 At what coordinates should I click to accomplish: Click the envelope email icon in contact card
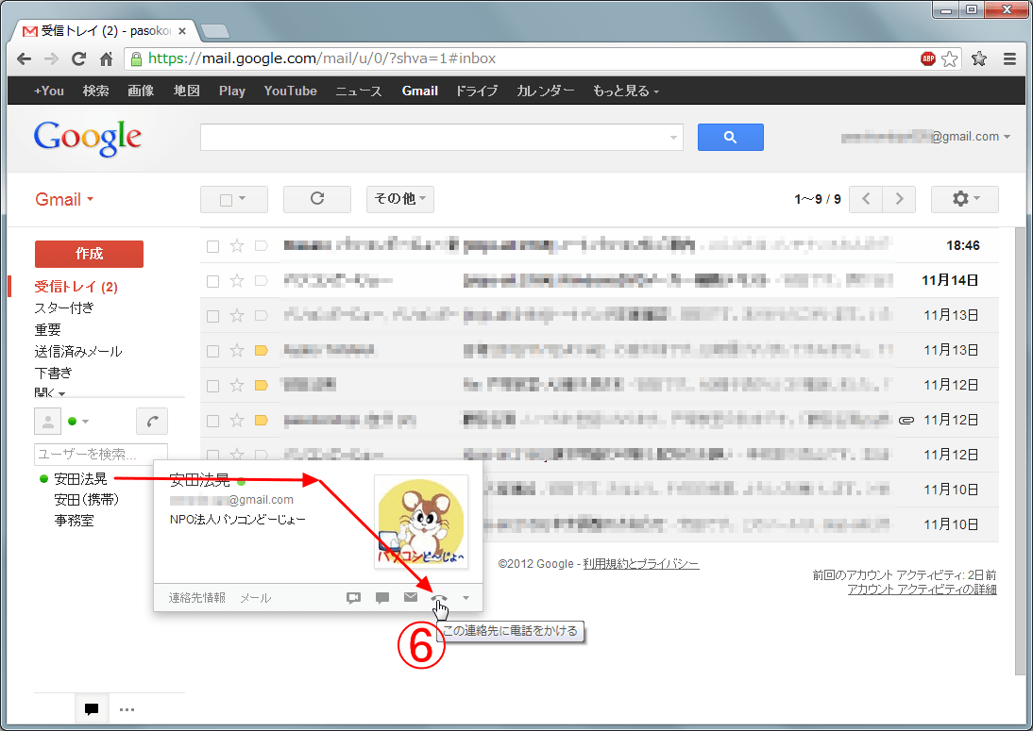pyautogui.click(x=411, y=598)
